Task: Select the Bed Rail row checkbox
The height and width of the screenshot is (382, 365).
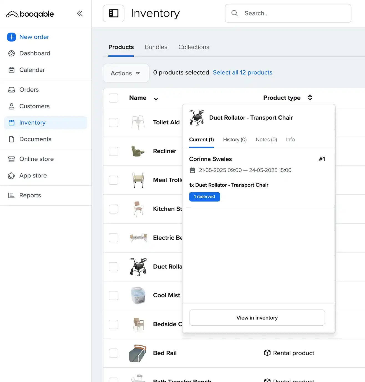Action: [x=113, y=353]
